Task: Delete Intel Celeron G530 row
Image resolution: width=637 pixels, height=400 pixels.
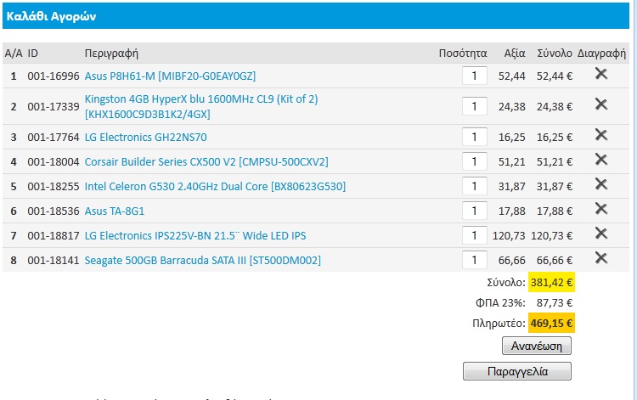Action: pos(601,184)
